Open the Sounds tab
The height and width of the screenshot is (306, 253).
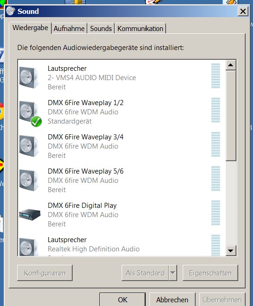(x=101, y=29)
